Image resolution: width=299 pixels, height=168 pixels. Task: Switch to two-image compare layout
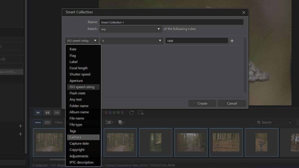click(x=47, y=113)
